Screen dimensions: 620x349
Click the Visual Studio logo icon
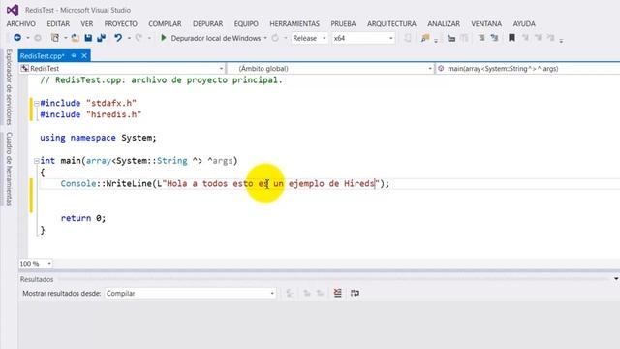click(13, 10)
